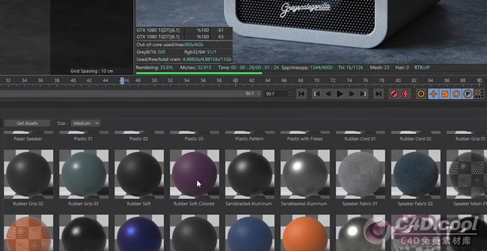Screen dimensions: 487x251
Task: Click the Tri: 1k/112k status value
Action: pyautogui.click(x=350, y=67)
